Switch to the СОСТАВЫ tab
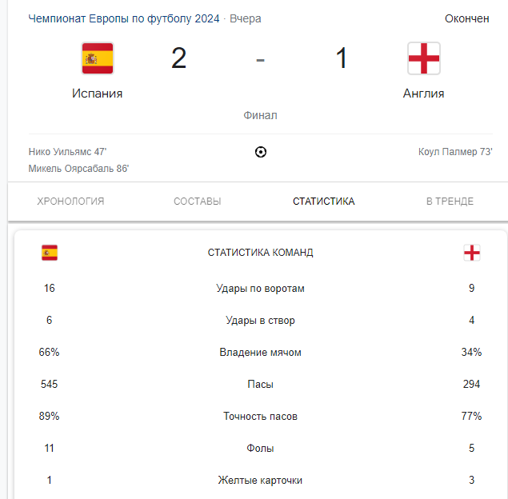Viewport: 508px width, 499px height. coord(198,201)
